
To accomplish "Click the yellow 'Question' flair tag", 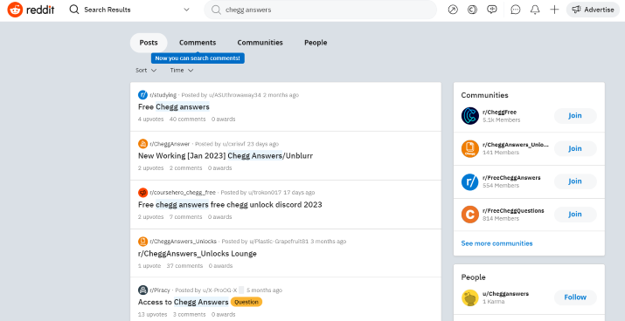I will 247,303.
